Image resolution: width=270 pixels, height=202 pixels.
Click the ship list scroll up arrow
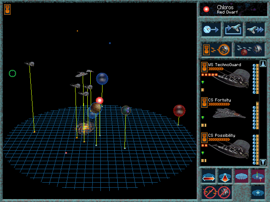pos(263,64)
